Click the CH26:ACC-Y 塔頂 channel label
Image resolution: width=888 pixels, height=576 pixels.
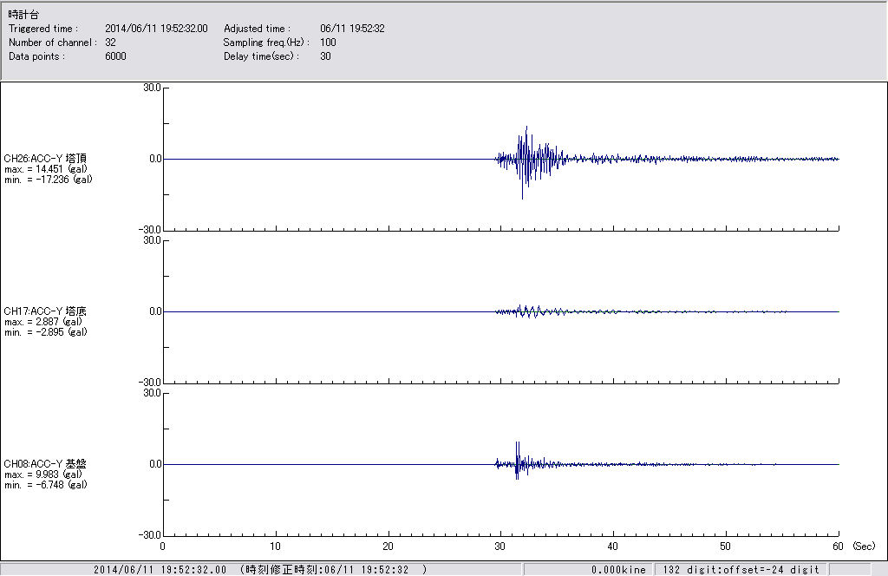(45, 159)
